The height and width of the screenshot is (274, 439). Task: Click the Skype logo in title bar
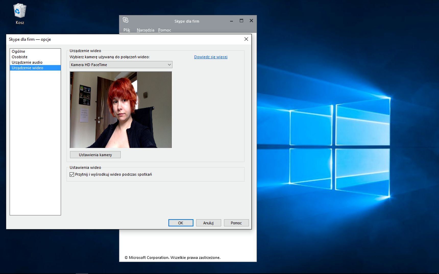click(x=125, y=20)
